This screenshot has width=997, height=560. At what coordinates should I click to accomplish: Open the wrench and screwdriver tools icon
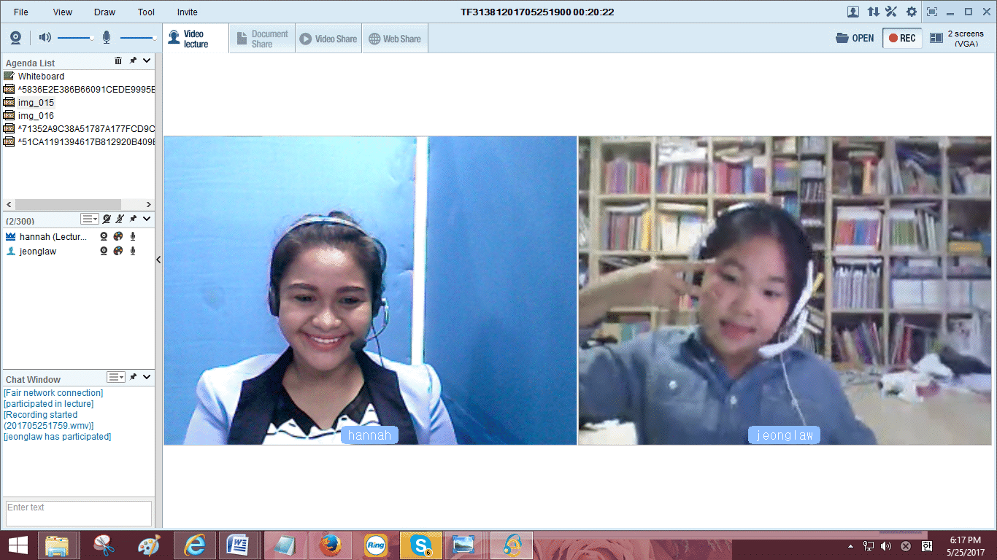tap(891, 12)
